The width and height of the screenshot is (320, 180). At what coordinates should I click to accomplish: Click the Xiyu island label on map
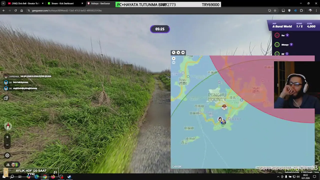click(x=183, y=81)
